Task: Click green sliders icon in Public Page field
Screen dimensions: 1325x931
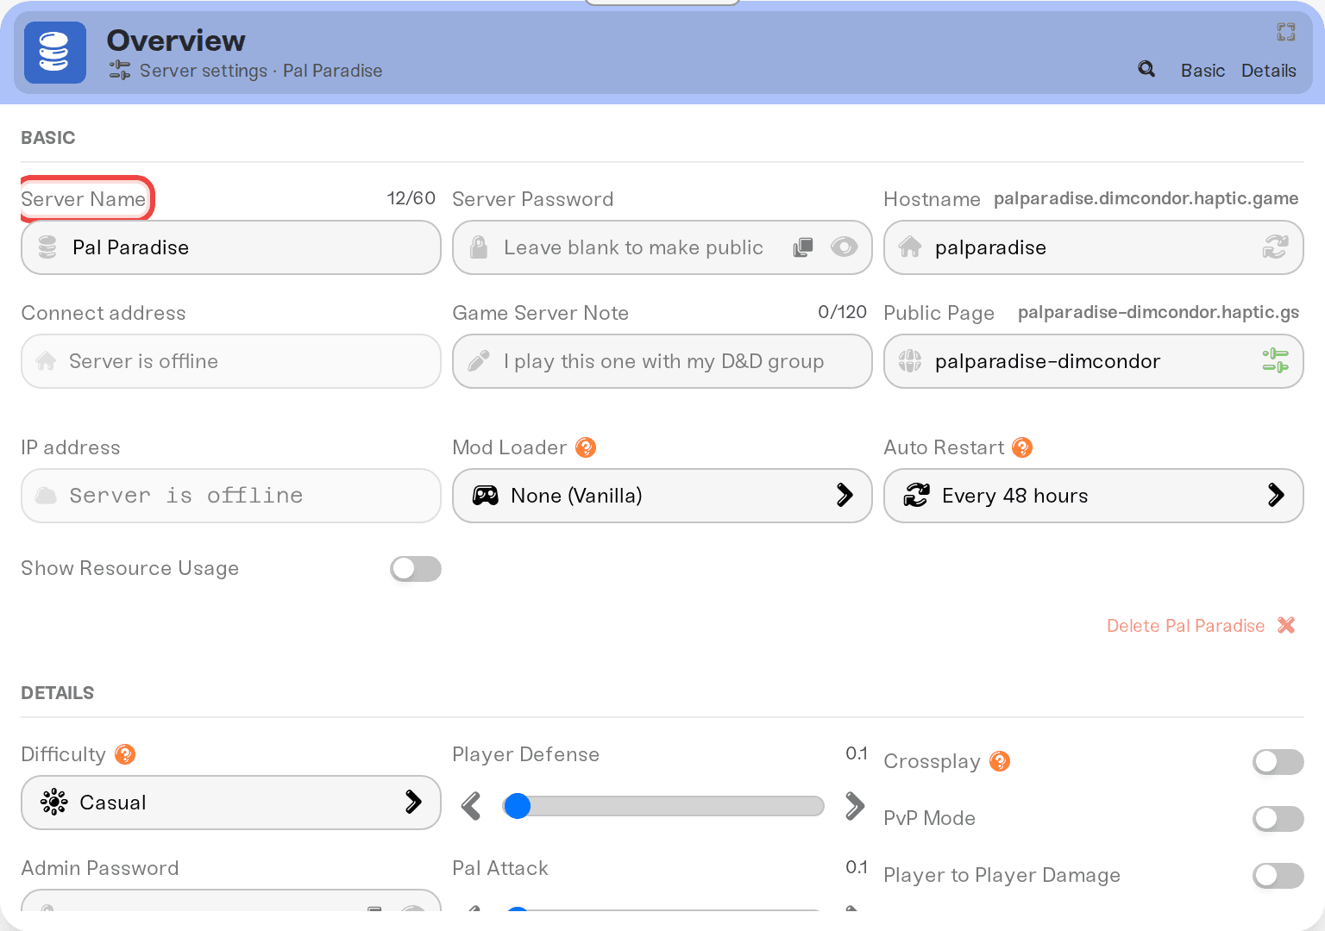Action: 1275,361
